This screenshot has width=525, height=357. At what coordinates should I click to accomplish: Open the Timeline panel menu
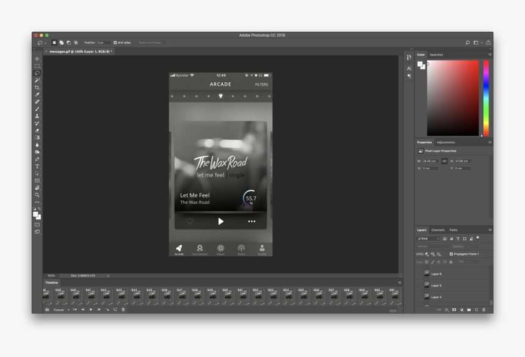399,283
